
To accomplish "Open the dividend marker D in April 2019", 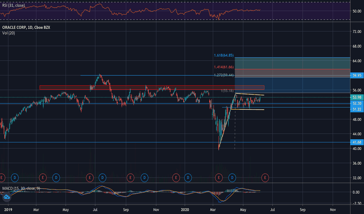I will pyautogui.click(x=56, y=178).
